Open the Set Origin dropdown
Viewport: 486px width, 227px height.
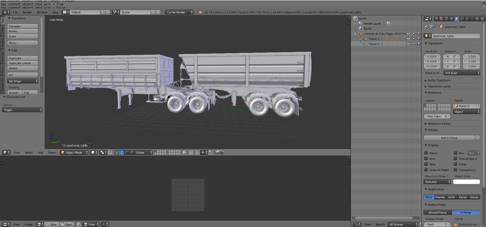(23, 81)
